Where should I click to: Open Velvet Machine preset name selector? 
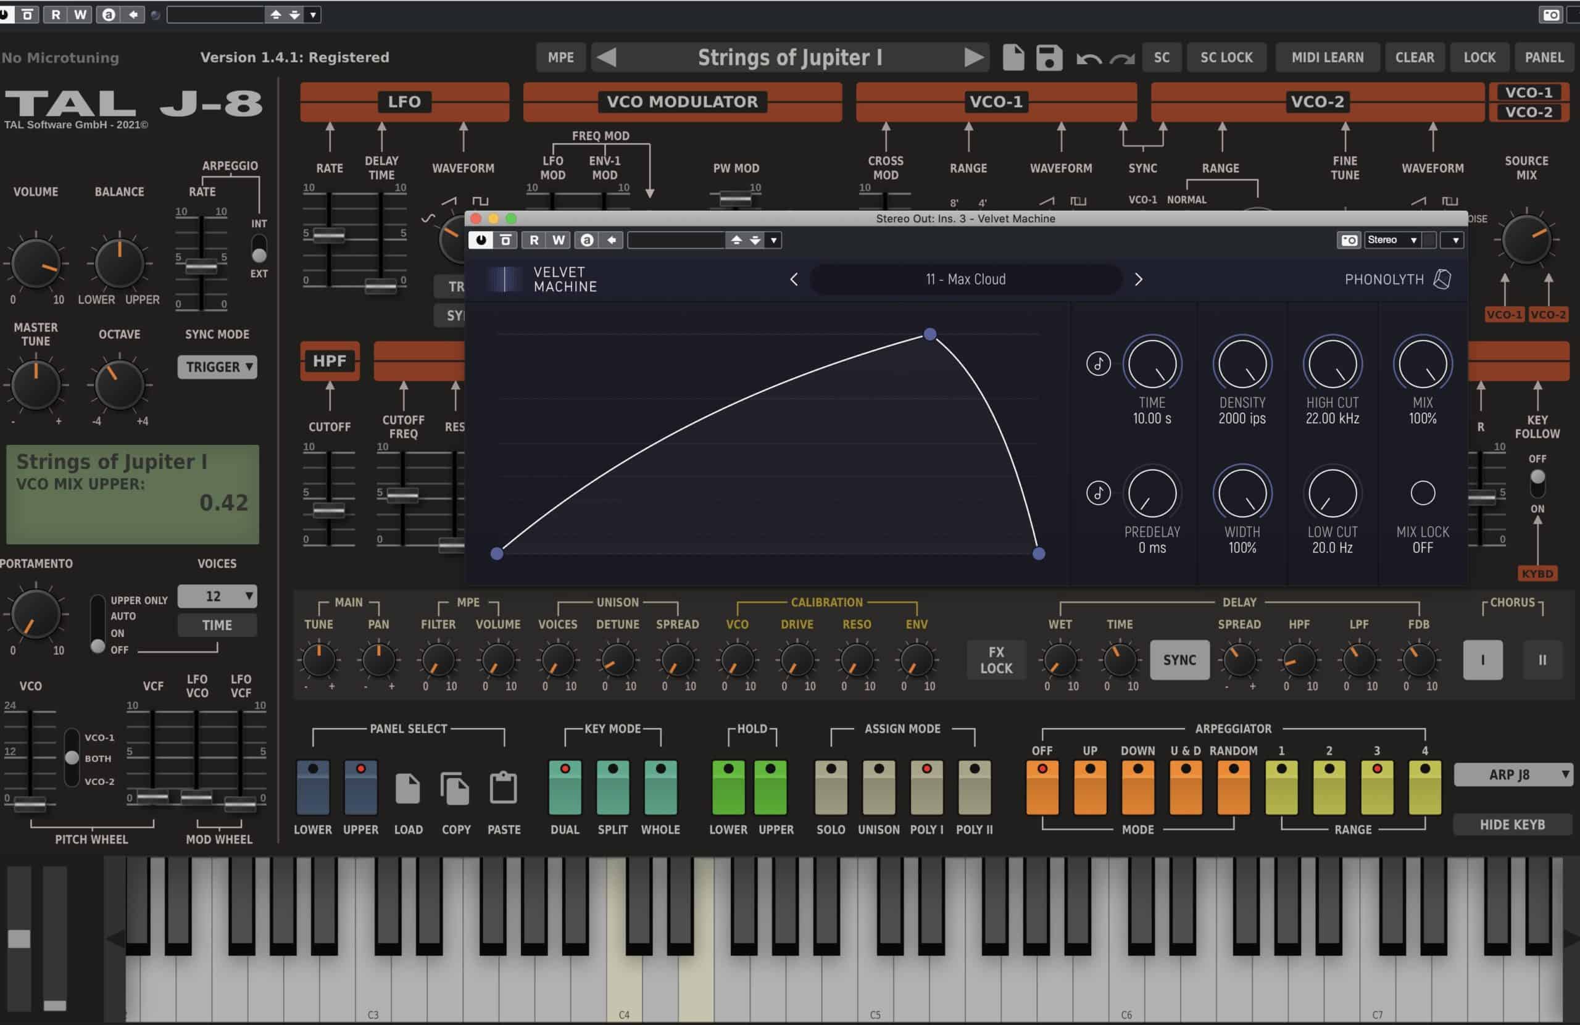(x=965, y=280)
